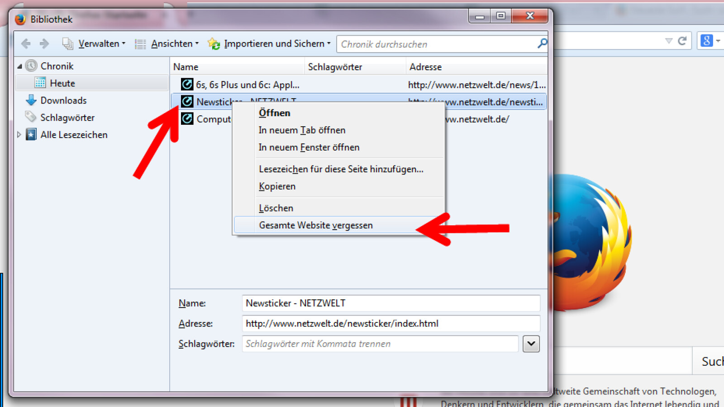
Task: Click Löschen in the context menu
Action: [276, 208]
